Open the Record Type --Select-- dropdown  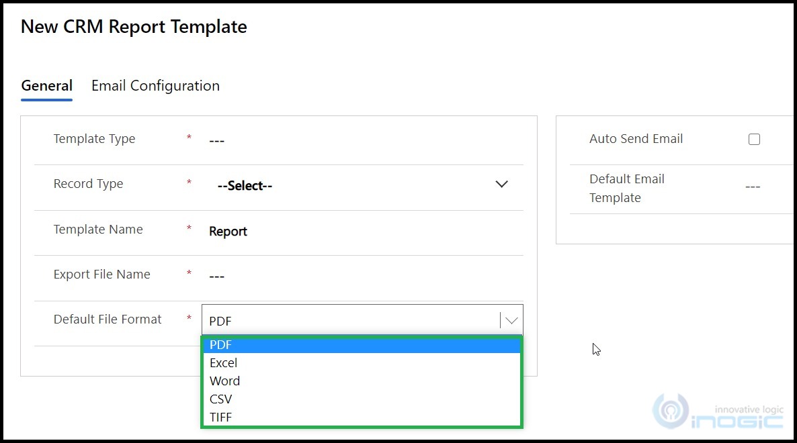pos(362,185)
